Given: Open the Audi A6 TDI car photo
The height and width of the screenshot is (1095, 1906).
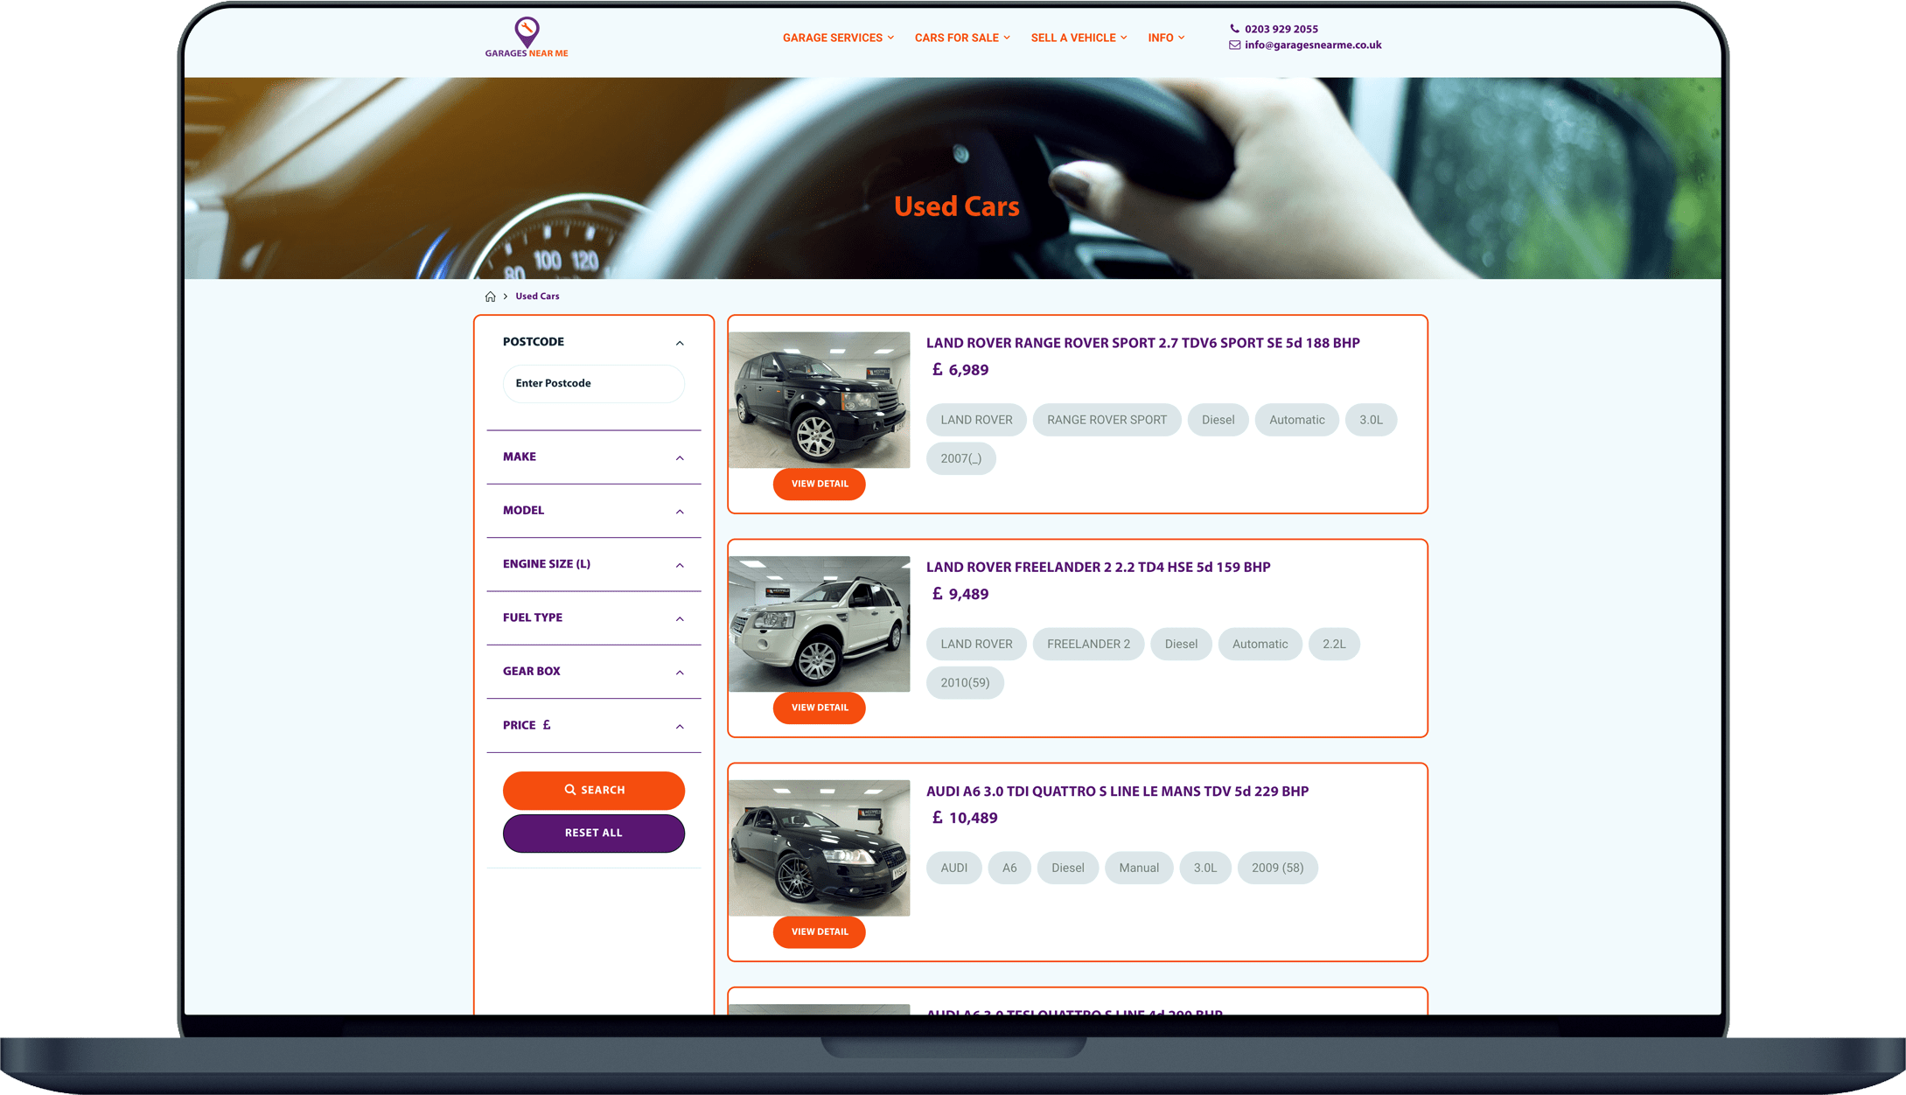Looking at the screenshot, I should [819, 847].
